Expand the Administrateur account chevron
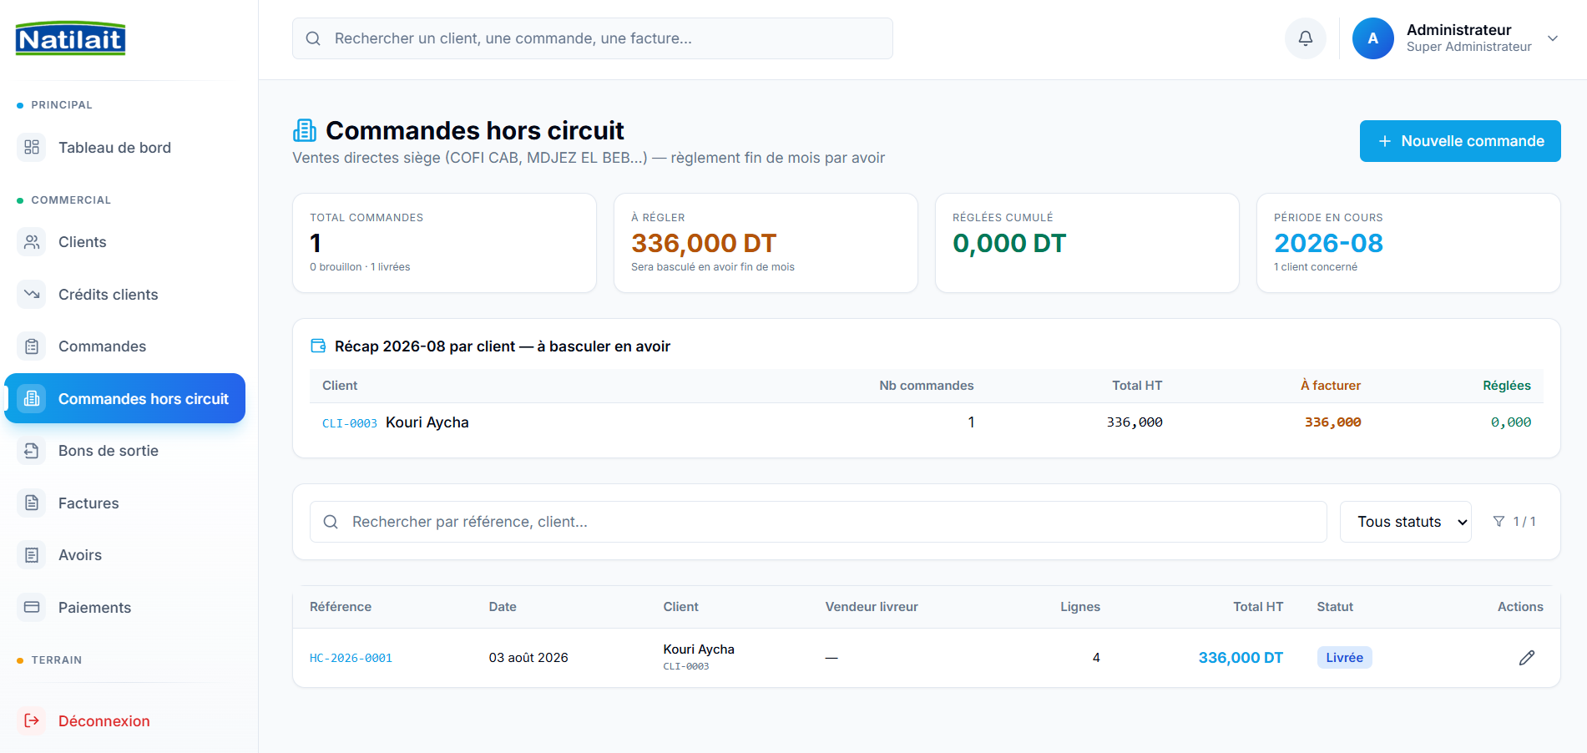Image resolution: width=1587 pixels, height=753 pixels. (1553, 38)
